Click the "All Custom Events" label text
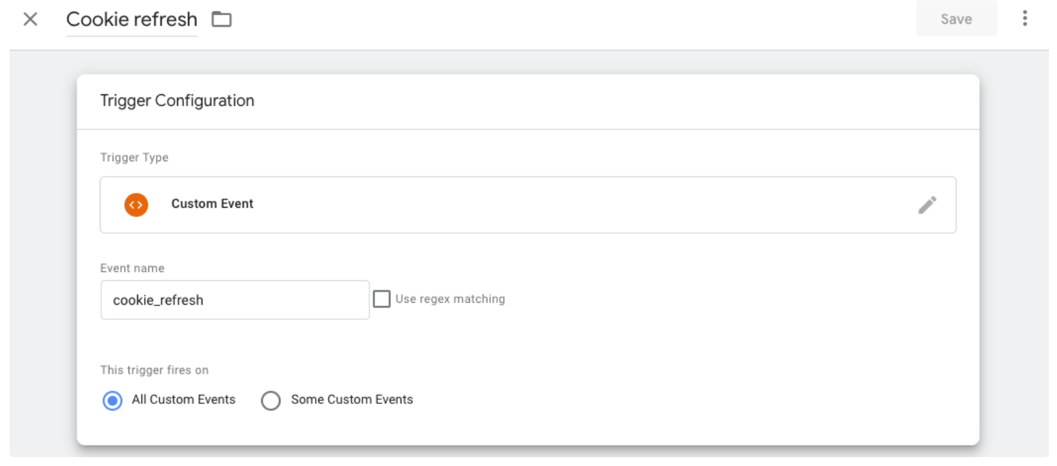1057x466 pixels. pos(183,400)
